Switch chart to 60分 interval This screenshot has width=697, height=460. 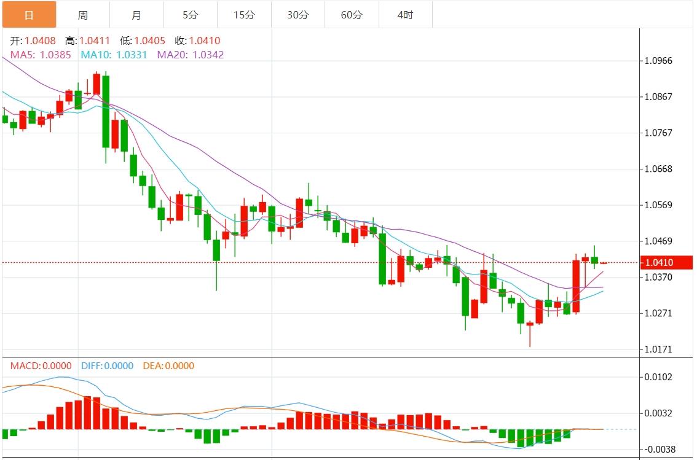[352, 15]
